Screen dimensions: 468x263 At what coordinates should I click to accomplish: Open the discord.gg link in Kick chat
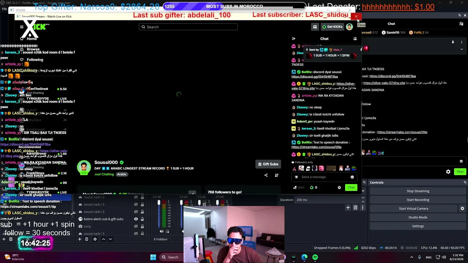point(314,77)
